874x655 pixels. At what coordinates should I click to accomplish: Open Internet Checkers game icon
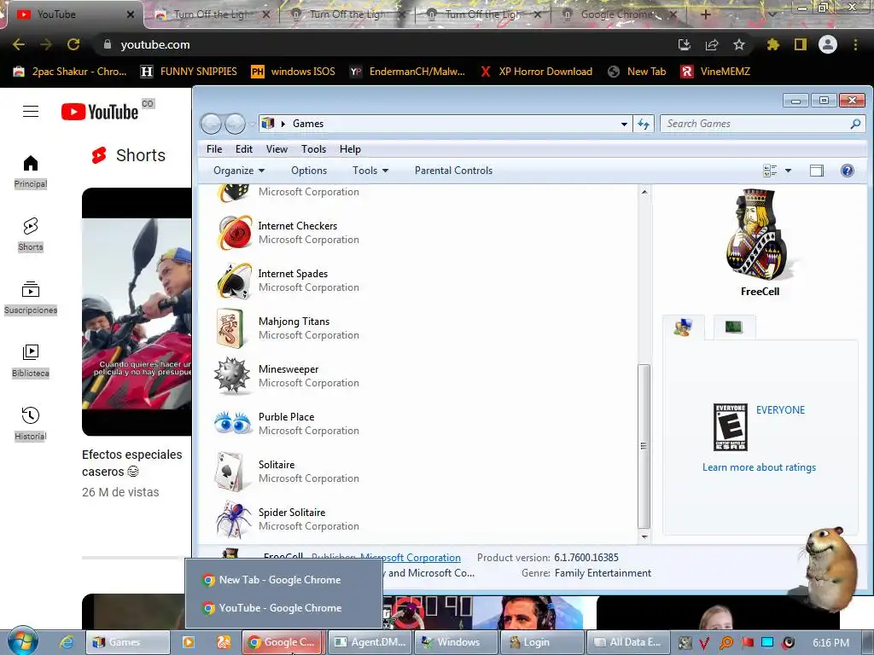click(x=234, y=232)
